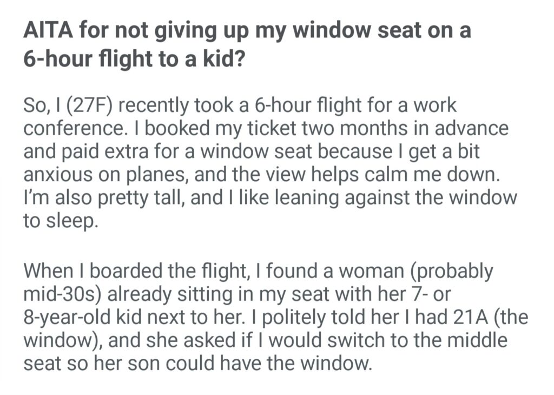Open the post title starting with "AITA"
554x395 pixels.
(x=247, y=44)
